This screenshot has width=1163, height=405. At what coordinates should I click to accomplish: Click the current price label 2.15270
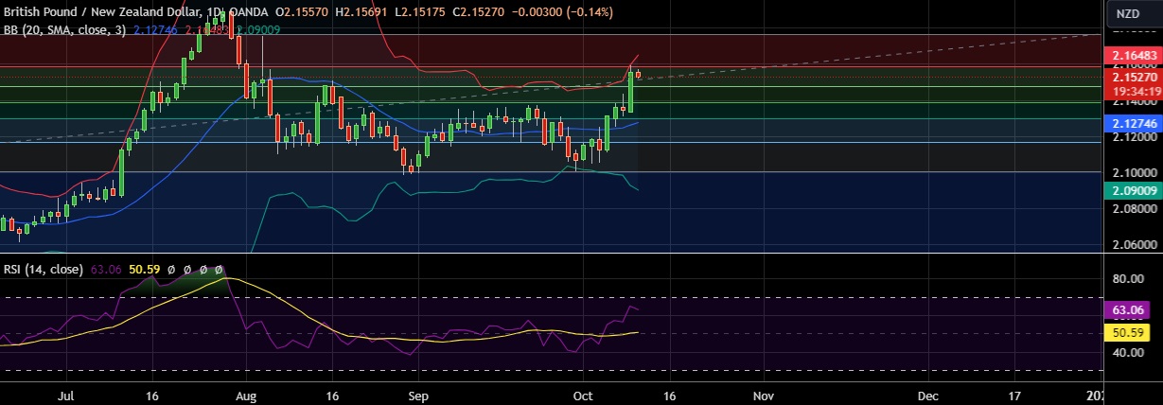click(1133, 78)
